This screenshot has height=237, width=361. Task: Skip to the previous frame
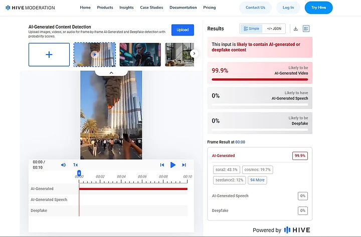click(162, 164)
